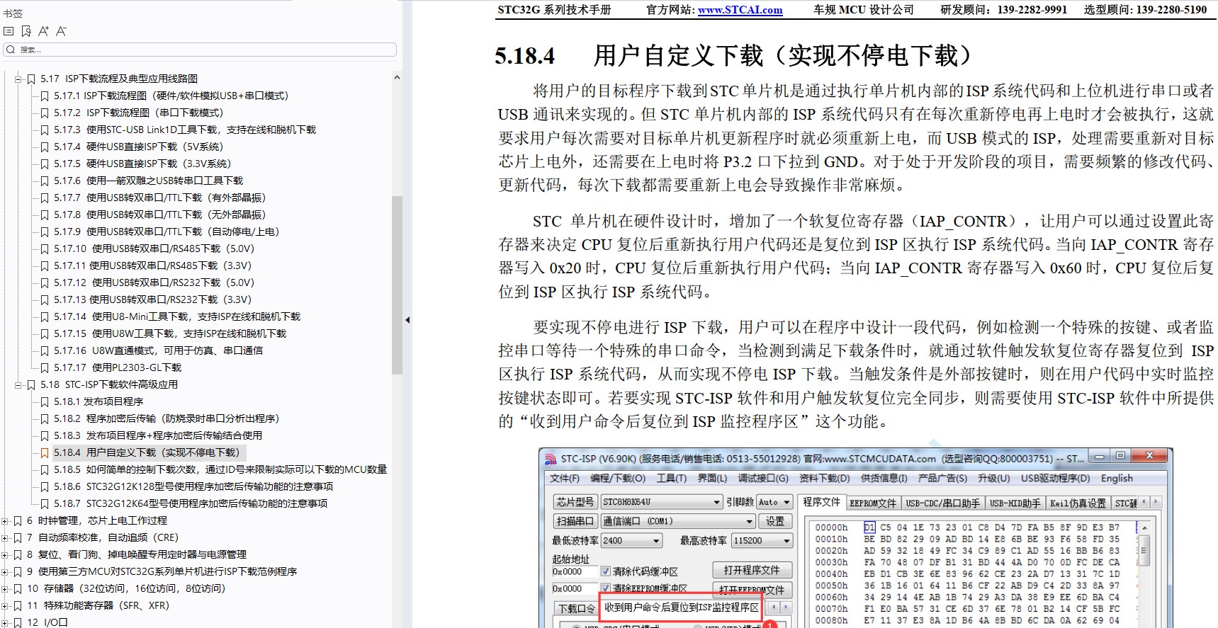This screenshot has width=1218, height=628.
Task: Click the bookmark icon beside 6 时钟管理
Action: pyautogui.click(x=18, y=521)
